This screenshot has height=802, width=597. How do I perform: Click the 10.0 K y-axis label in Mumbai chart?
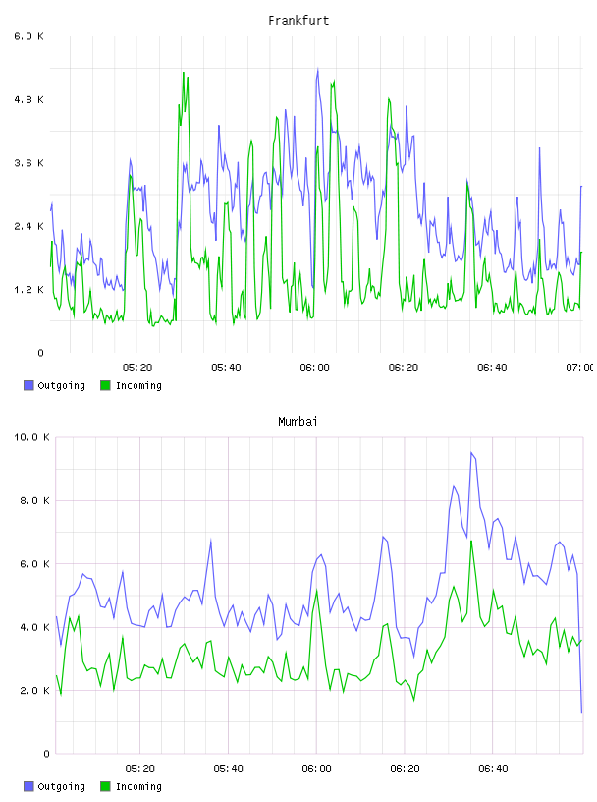click(31, 437)
